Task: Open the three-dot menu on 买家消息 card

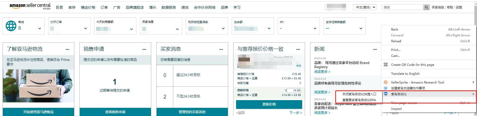Action: (x=221, y=49)
